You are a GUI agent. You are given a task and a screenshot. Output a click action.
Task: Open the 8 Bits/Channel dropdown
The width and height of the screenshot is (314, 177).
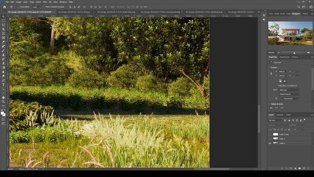pos(289,94)
